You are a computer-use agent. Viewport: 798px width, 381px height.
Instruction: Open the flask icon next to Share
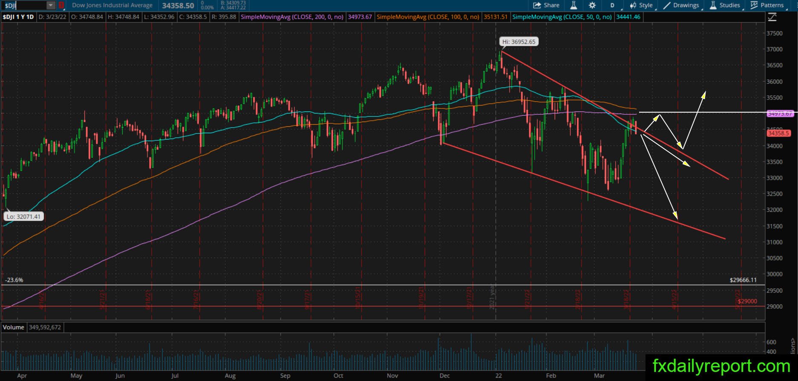click(x=573, y=5)
